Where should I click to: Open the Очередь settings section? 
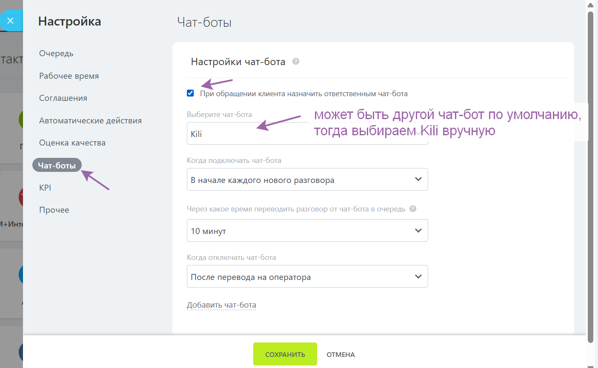(56, 54)
